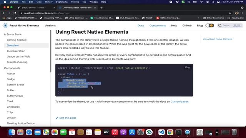
Task: Open the Chrome menu bar item
Action: (x=14, y=2)
